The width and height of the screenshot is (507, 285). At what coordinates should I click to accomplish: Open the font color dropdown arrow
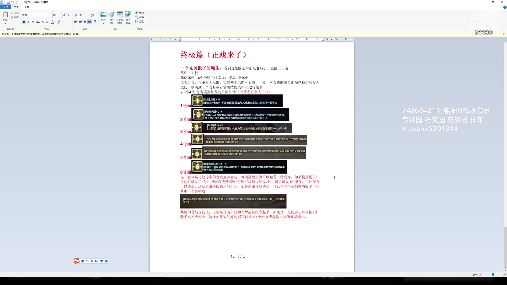click(x=55, y=22)
